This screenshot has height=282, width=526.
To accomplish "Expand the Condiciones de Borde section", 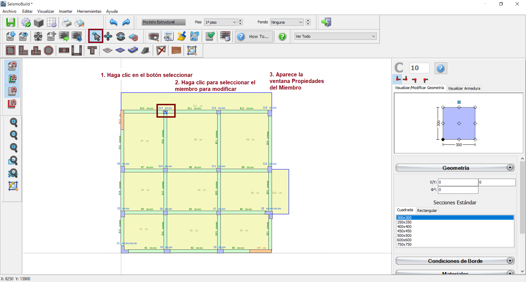I will coord(510,261).
